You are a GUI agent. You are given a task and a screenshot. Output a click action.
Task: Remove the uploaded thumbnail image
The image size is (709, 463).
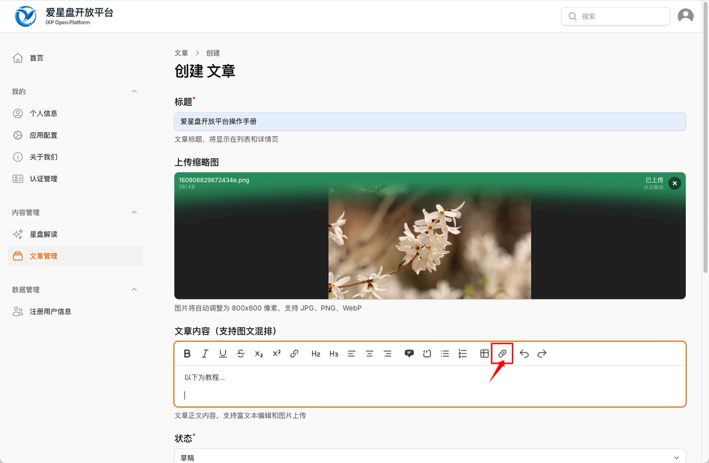pyautogui.click(x=674, y=183)
